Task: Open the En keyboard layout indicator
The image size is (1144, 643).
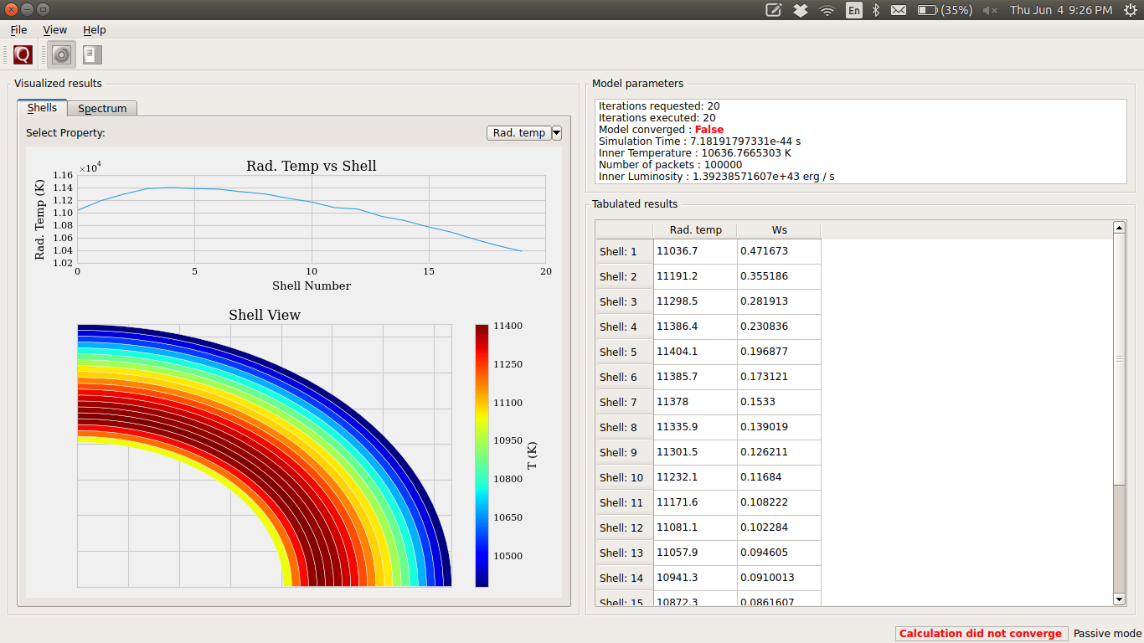Action: point(853,10)
